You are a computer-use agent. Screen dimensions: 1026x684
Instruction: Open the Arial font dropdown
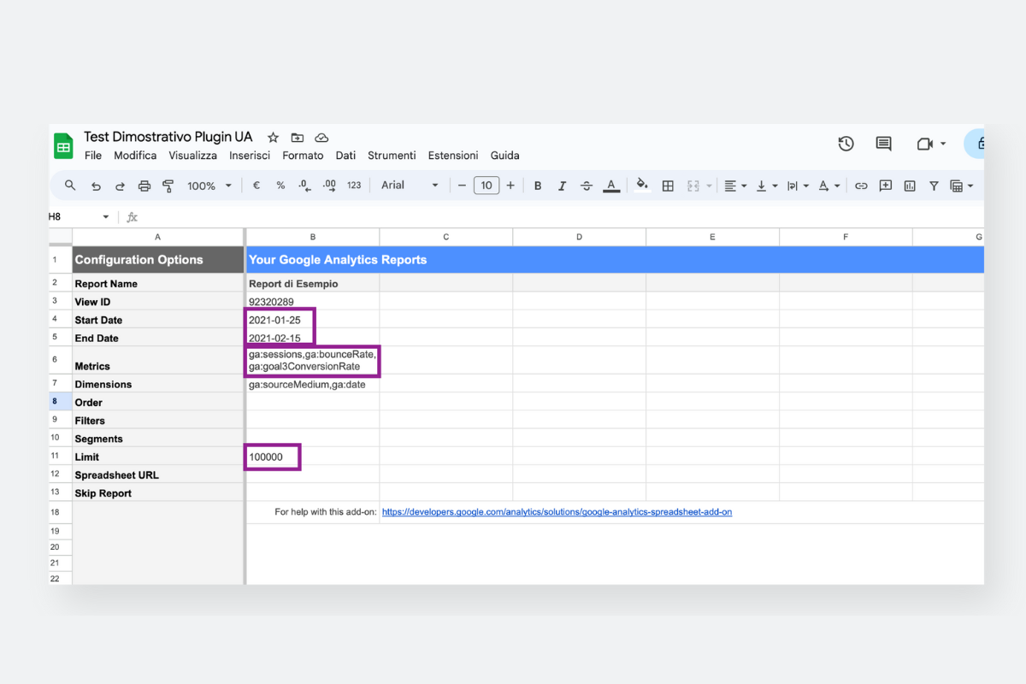click(x=410, y=186)
